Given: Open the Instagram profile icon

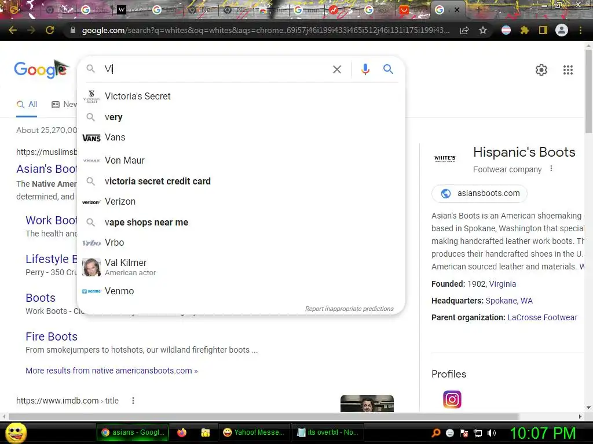Looking at the screenshot, I should [x=452, y=399].
